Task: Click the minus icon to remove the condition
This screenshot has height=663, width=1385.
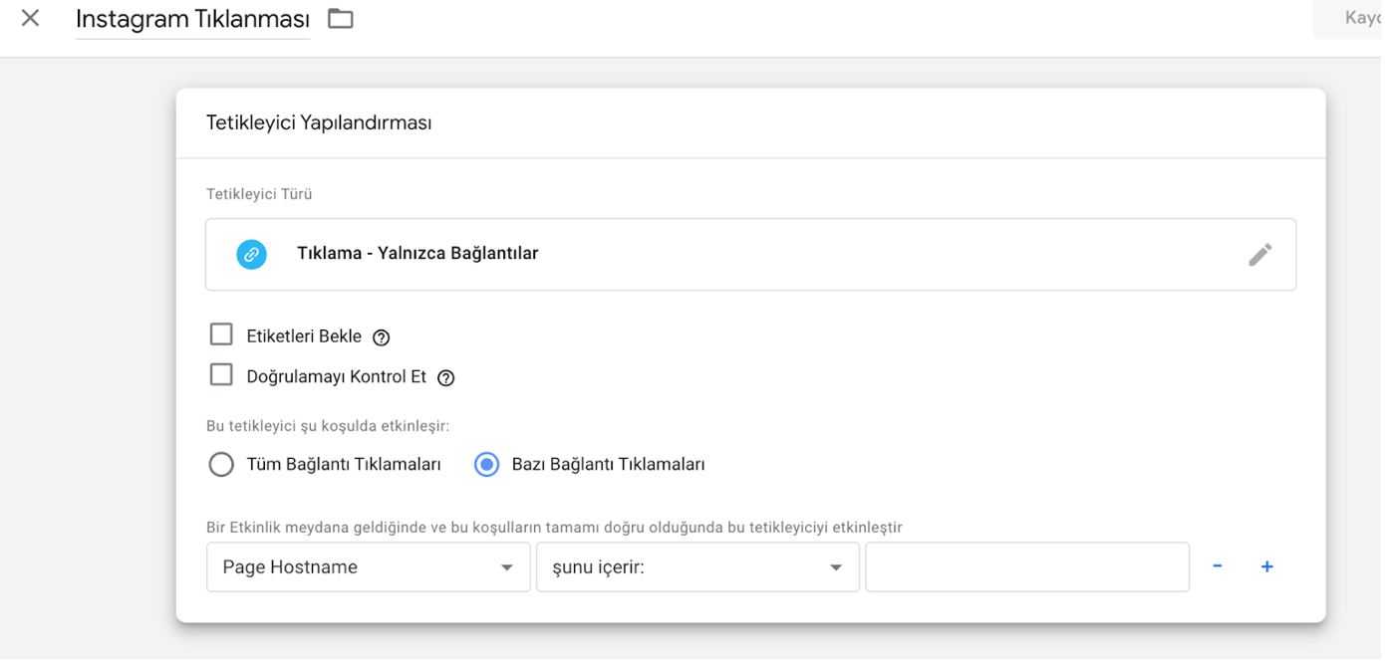Action: [x=1216, y=565]
